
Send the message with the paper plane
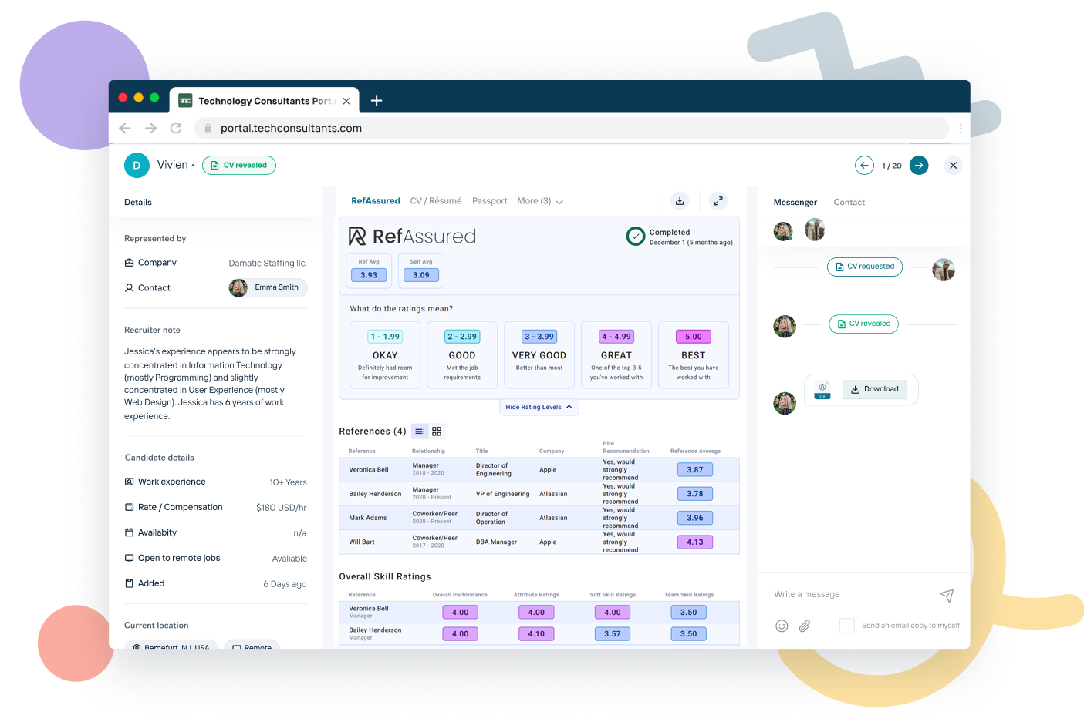[947, 595]
